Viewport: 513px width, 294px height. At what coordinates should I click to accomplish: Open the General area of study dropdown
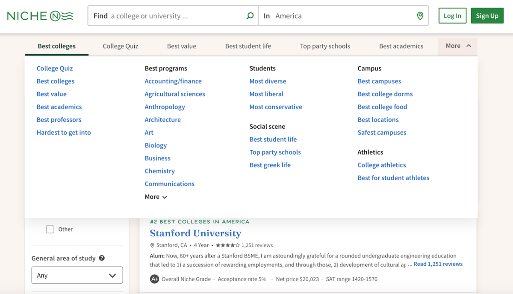click(77, 275)
